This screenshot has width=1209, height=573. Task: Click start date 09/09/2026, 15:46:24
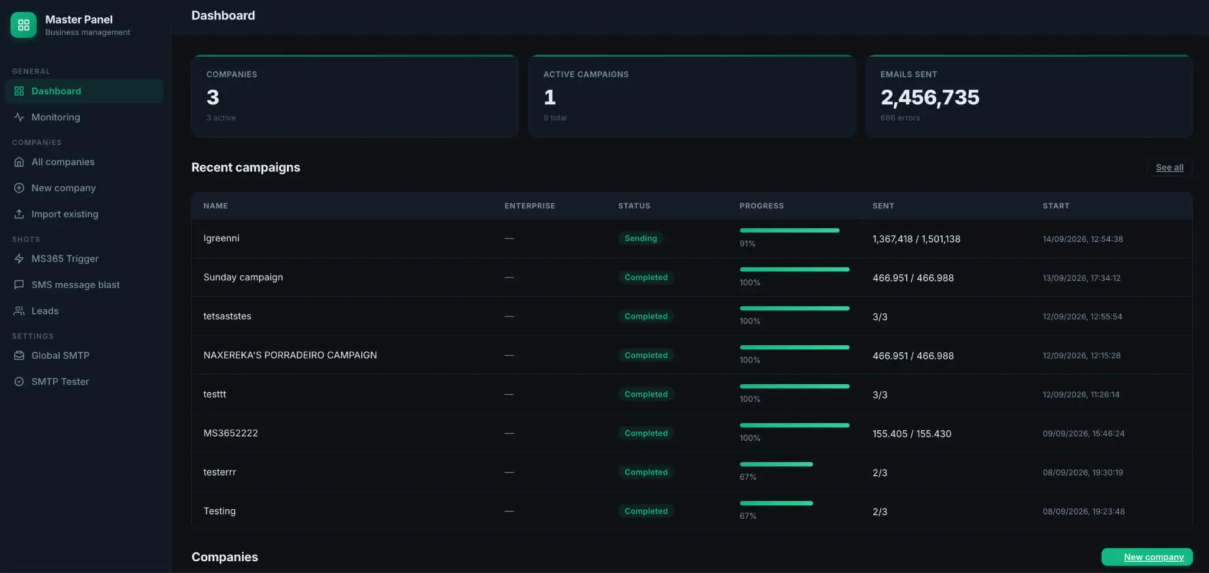[x=1083, y=433]
